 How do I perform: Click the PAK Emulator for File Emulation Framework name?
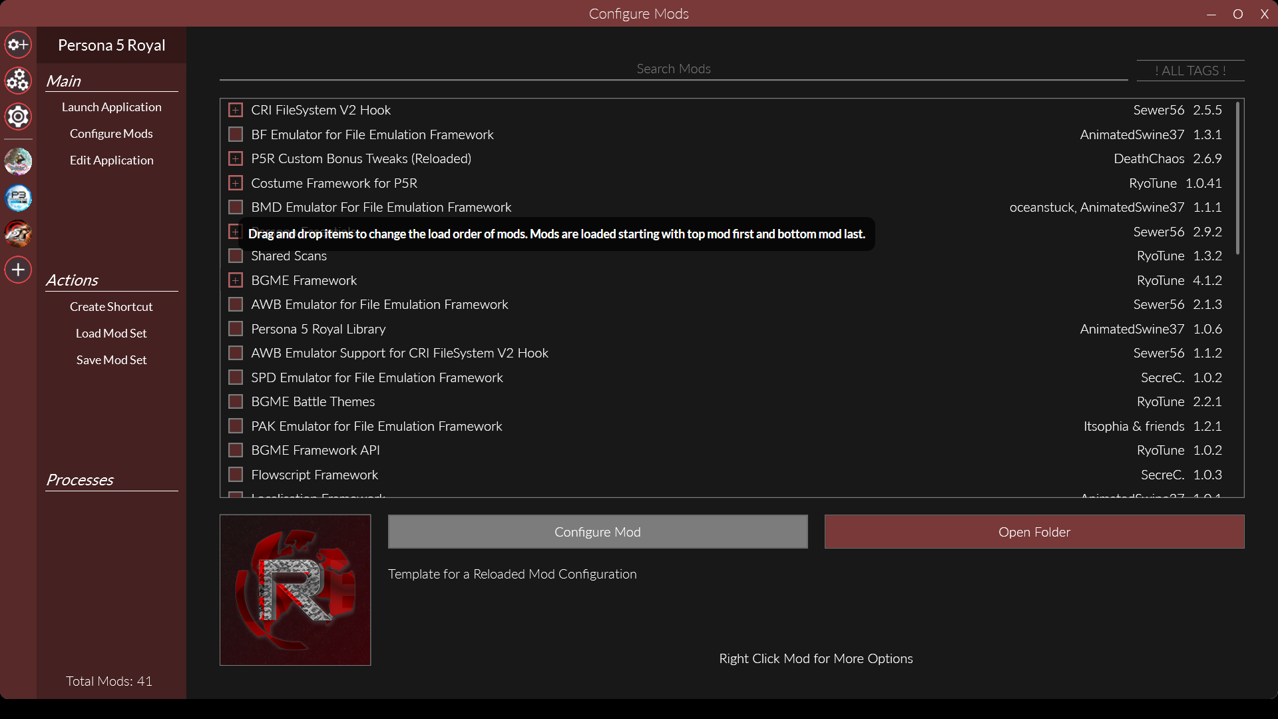click(x=377, y=426)
